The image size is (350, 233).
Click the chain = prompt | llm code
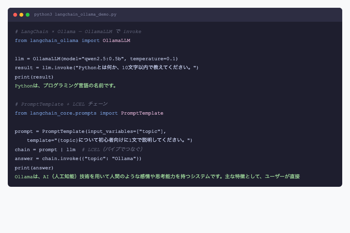click(x=45, y=150)
